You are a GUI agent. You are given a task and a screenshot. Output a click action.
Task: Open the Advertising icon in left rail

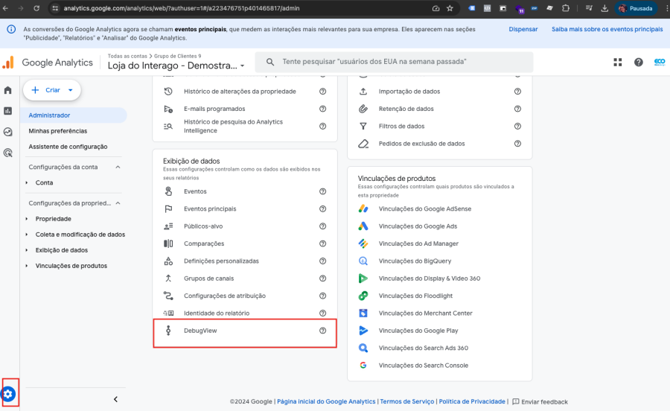7,153
